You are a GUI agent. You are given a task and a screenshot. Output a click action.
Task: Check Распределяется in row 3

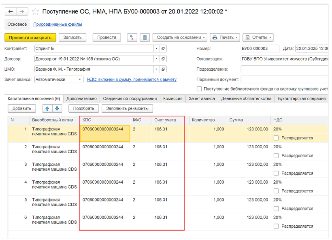tap(276, 173)
